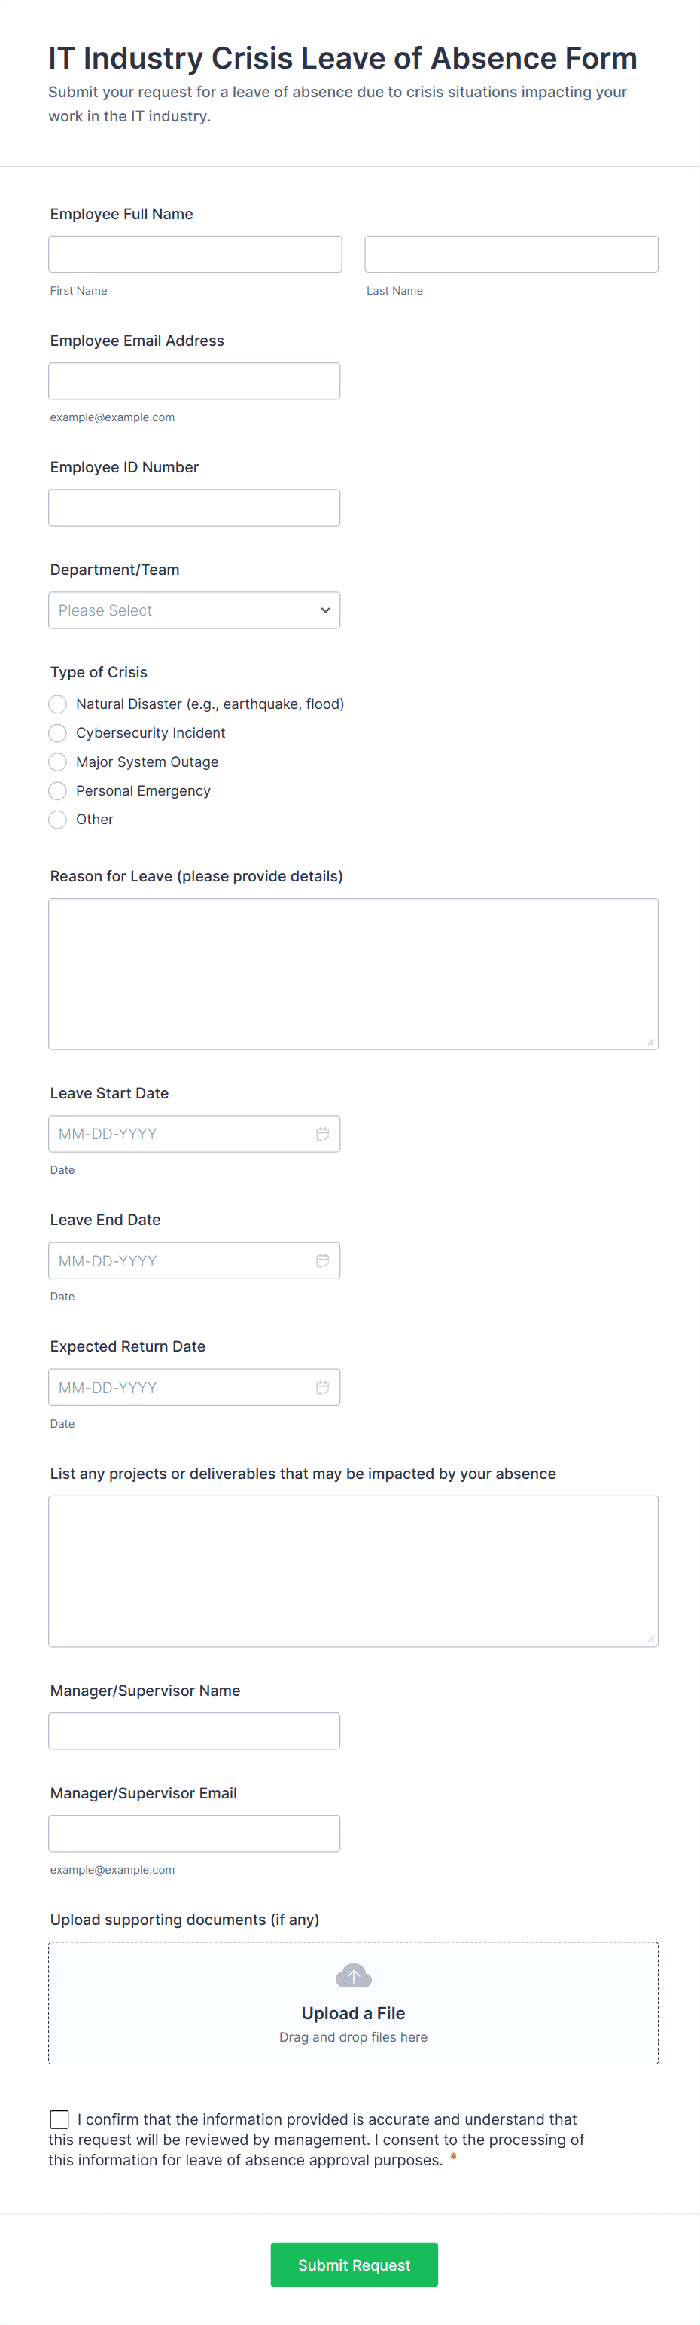The height and width of the screenshot is (2325, 700).
Task: Select Cybersecurity Incident radio option
Action: 58,733
